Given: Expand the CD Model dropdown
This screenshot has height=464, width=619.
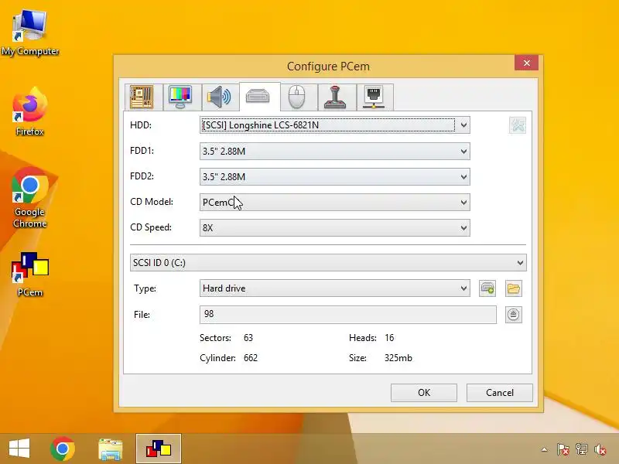Looking at the screenshot, I should (335, 203).
